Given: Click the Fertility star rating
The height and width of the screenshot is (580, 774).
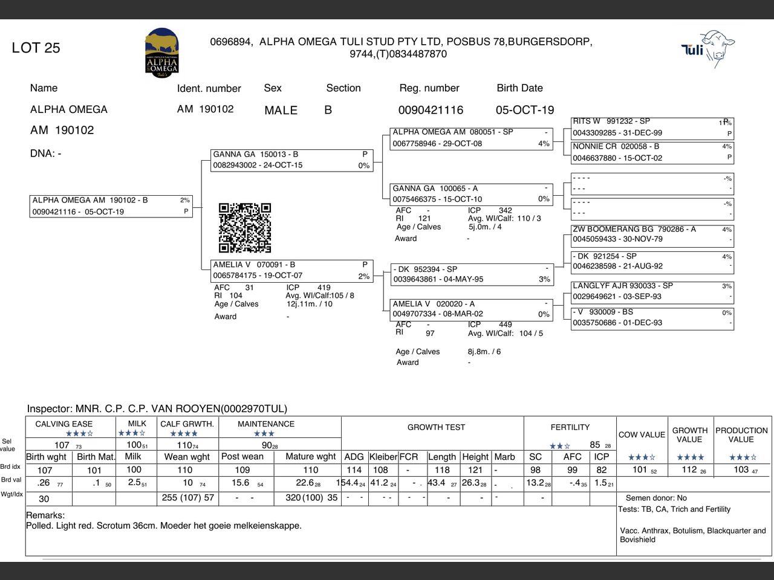Looking at the screenshot, I should point(559,446).
